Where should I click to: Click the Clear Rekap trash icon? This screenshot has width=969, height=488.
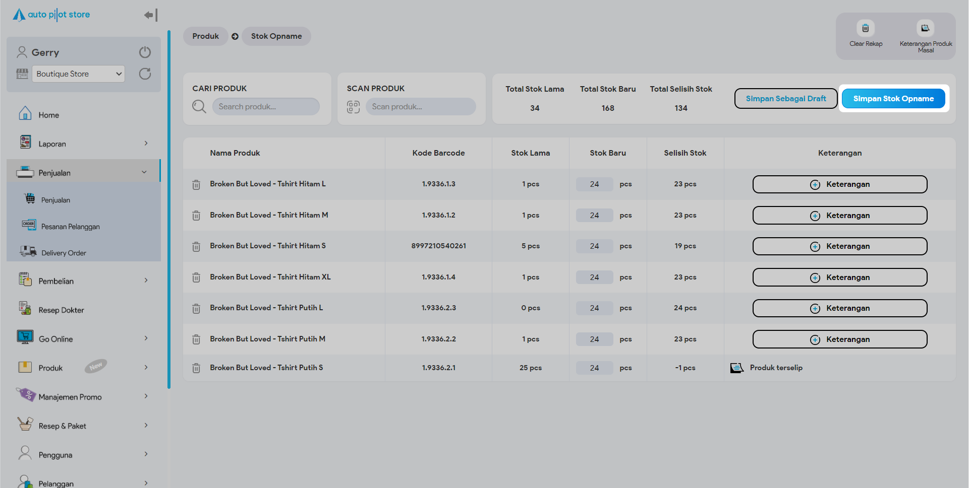tap(865, 28)
